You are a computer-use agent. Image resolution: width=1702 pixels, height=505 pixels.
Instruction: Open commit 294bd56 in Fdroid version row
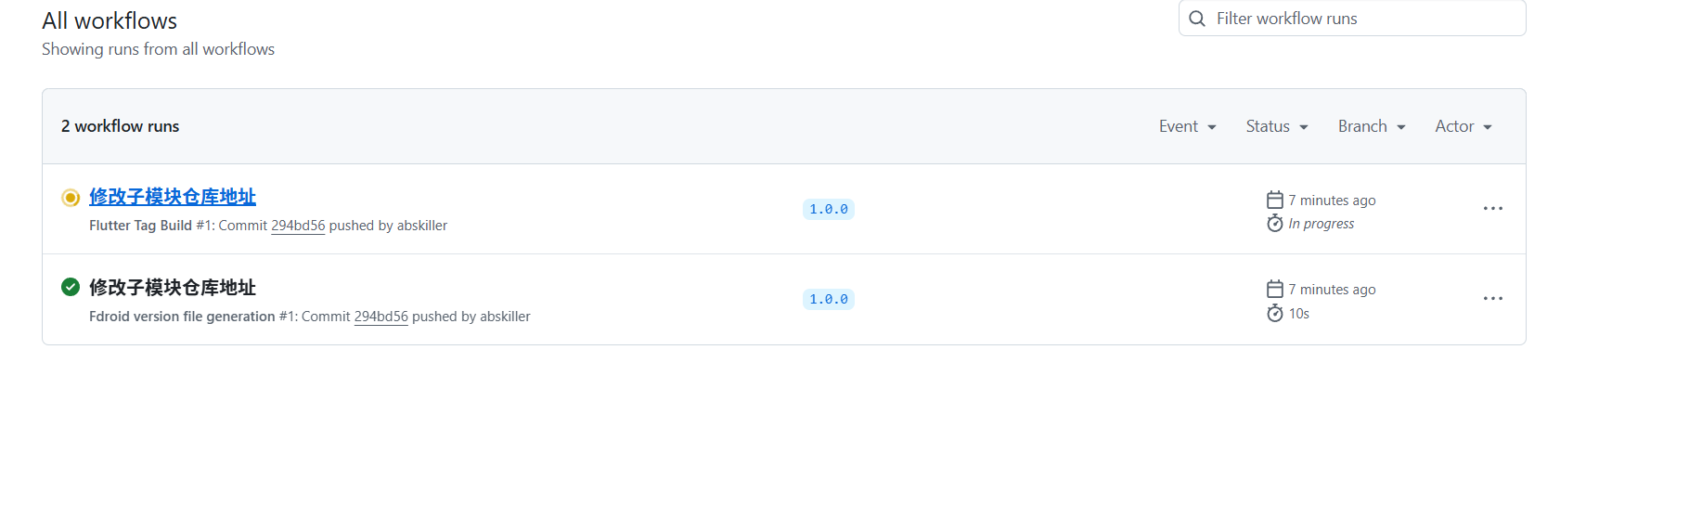(381, 317)
